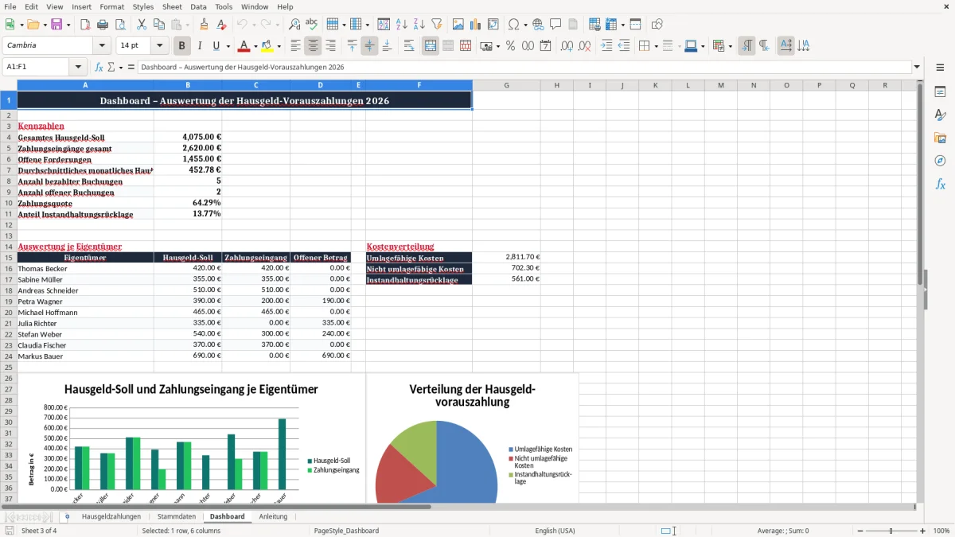Viewport: 955px width, 537px height.
Task: Toggle Merge and Center Cells
Action: 431,45
